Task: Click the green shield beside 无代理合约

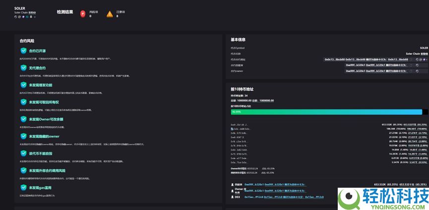Action: pos(23,68)
